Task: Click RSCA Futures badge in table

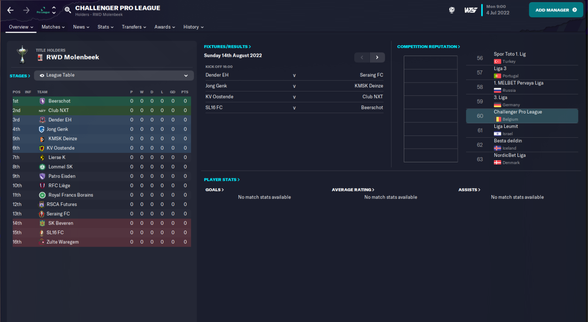Action: [42, 205]
